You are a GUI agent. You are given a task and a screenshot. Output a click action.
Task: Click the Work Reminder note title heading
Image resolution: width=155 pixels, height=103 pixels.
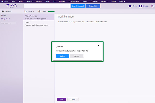click(66, 16)
